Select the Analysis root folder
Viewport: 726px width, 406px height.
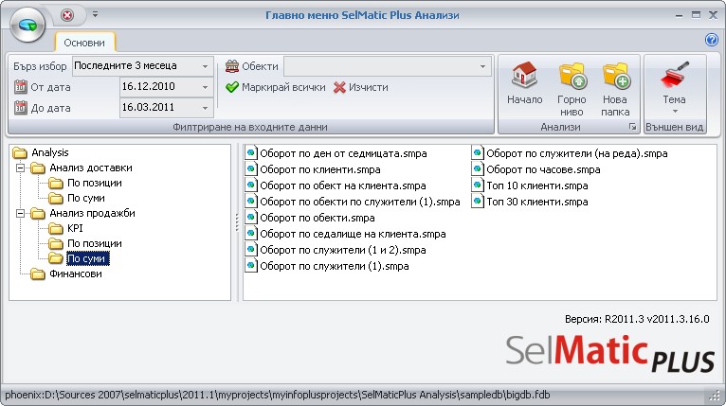[x=49, y=152]
